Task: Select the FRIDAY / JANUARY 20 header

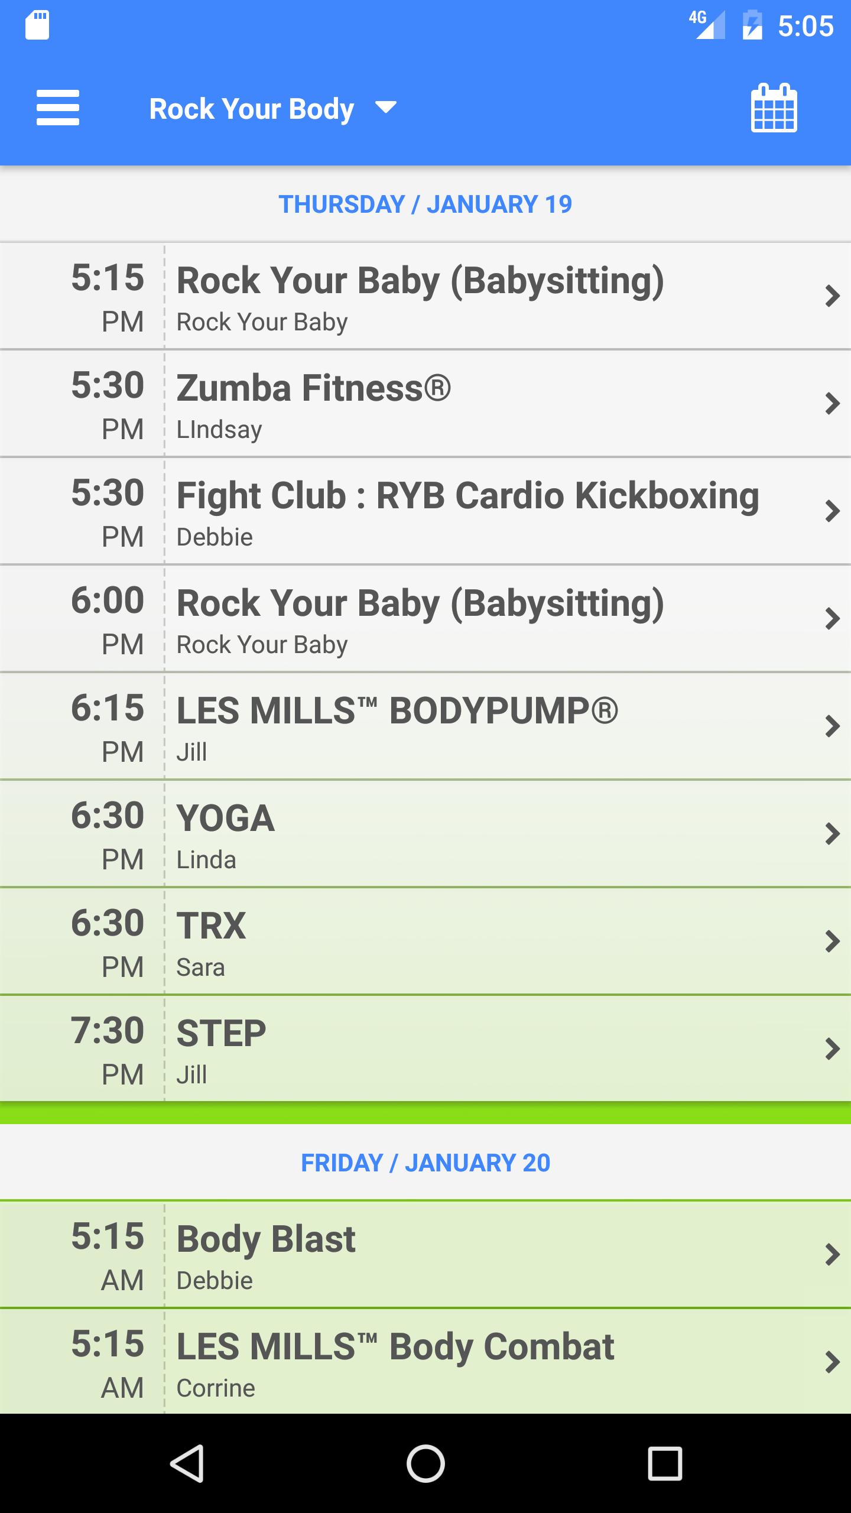Action: click(x=425, y=1162)
